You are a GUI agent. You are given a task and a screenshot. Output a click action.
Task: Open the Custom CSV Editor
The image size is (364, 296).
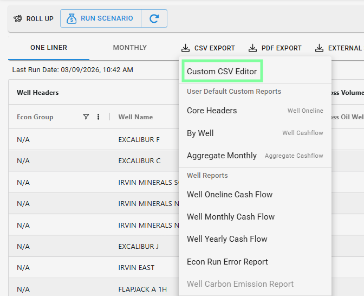[x=222, y=71]
